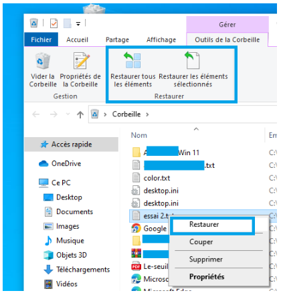
Task: Open Propriétés de la Corbeille
Action: point(80,70)
